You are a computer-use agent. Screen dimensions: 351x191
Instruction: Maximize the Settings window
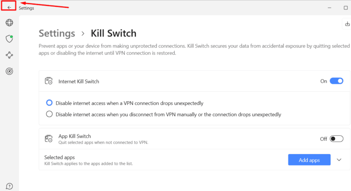[x=346, y=8]
